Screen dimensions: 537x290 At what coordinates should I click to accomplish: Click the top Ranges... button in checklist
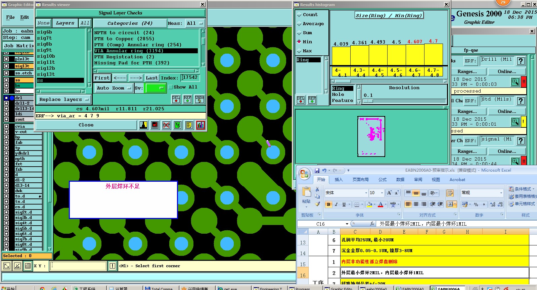point(467,71)
